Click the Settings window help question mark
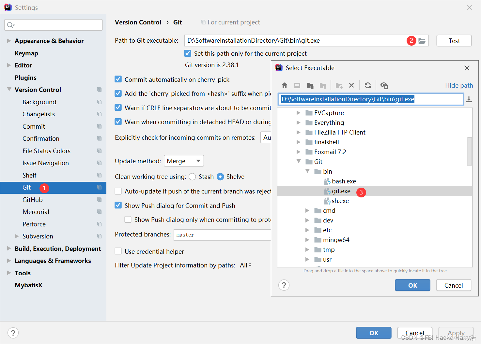The height and width of the screenshot is (344, 481). pyautogui.click(x=13, y=333)
